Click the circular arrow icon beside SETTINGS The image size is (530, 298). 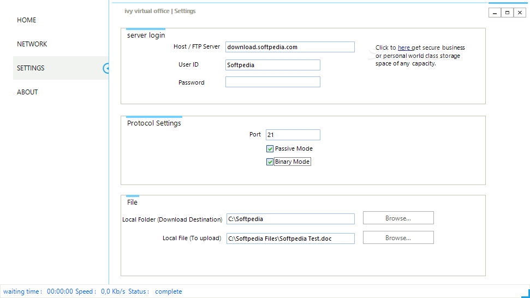[106, 68]
